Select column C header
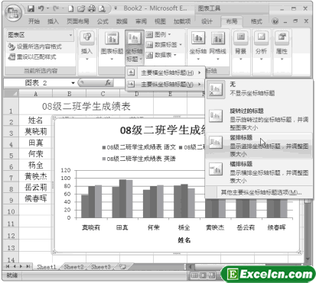The image size is (316, 283). coord(103,94)
